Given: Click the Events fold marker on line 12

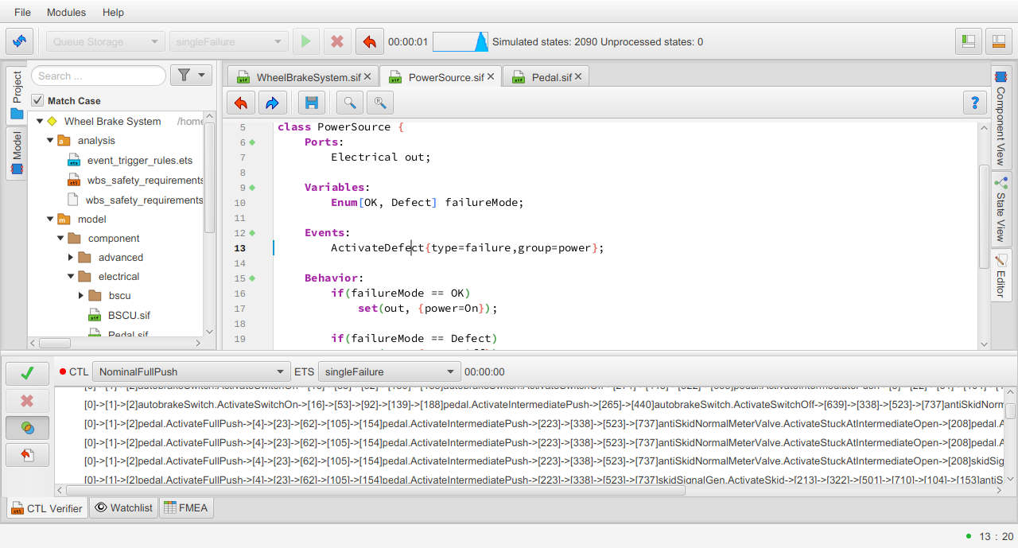Looking at the screenshot, I should coord(252,233).
